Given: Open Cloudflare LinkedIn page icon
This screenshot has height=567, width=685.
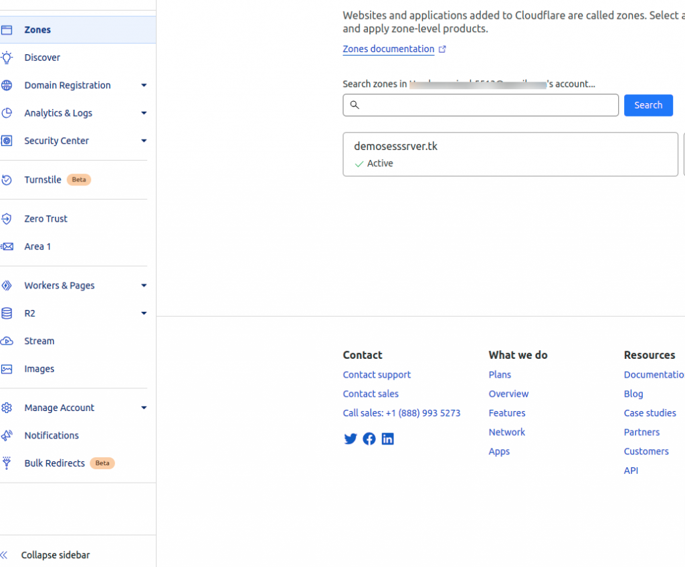Looking at the screenshot, I should pyautogui.click(x=388, y=438).
